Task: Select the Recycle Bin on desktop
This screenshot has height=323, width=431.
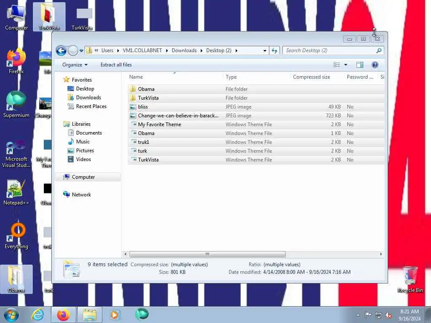Action: pos(410,279)
